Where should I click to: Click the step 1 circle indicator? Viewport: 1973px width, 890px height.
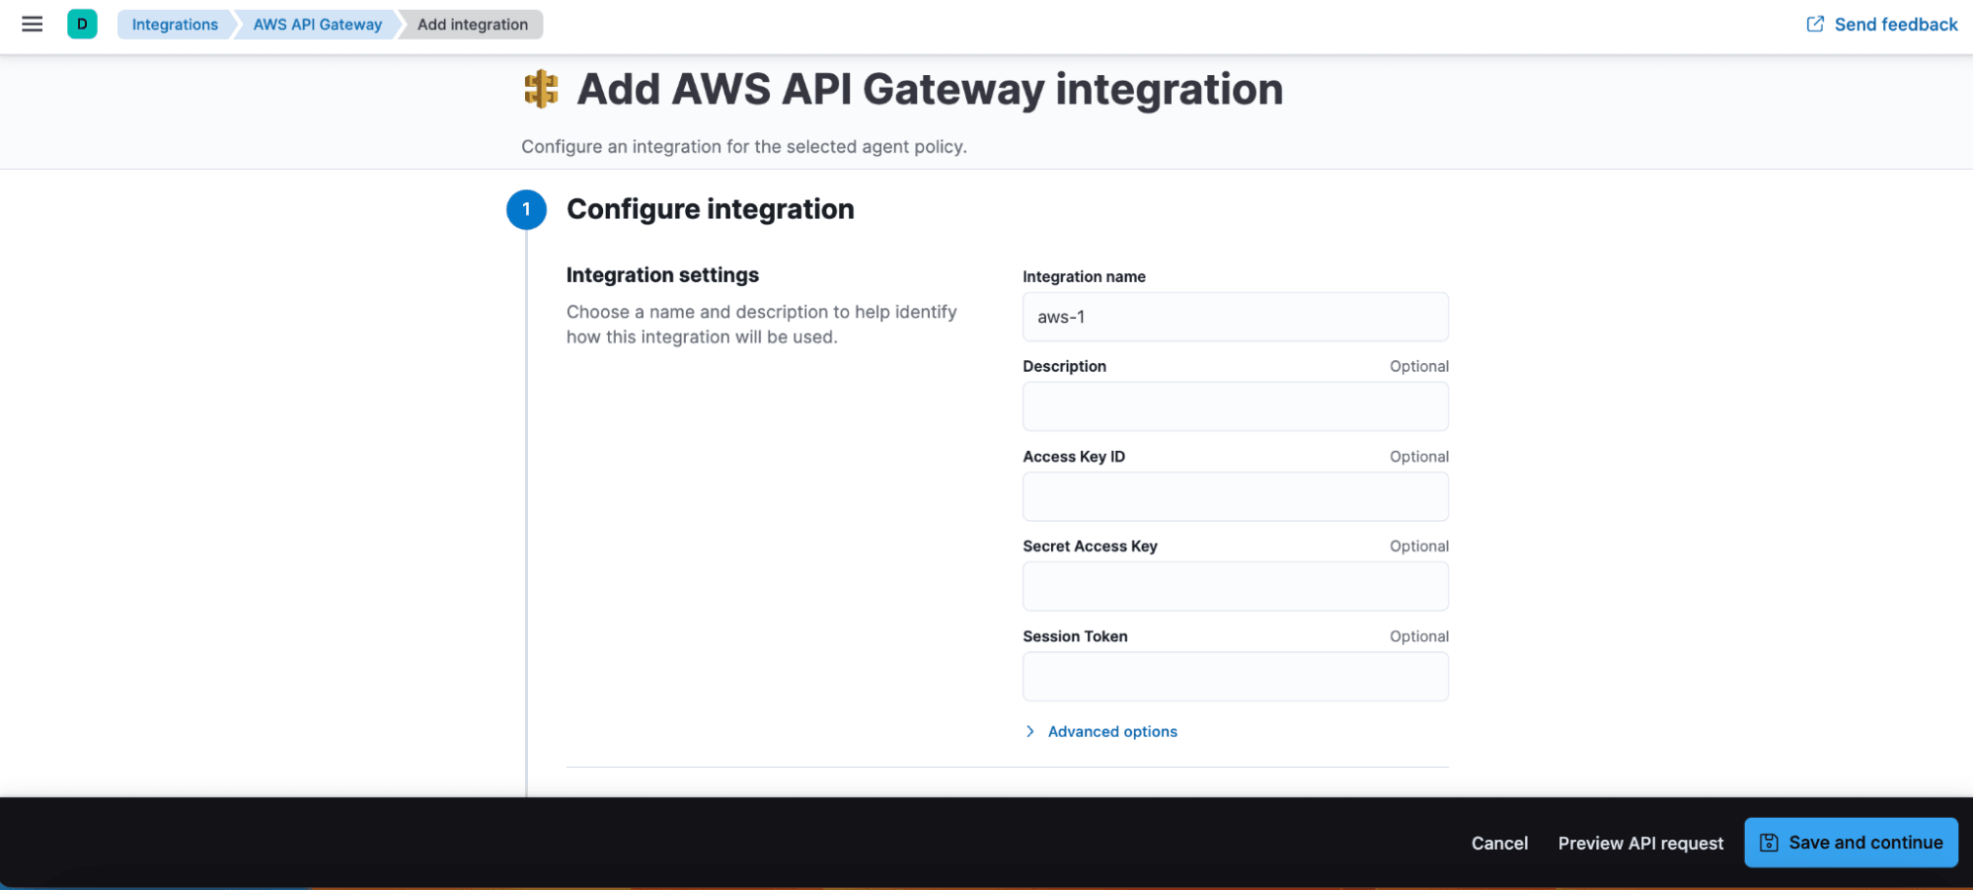click(526, 209)
